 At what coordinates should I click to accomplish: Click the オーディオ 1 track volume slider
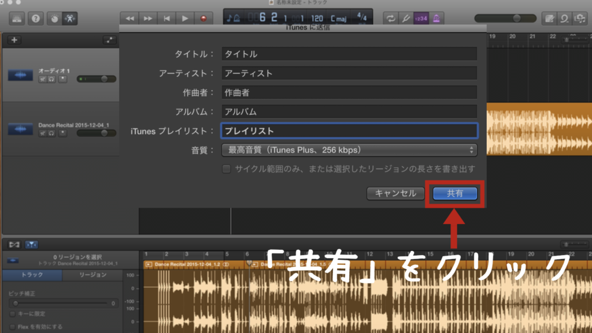[97, 78]
